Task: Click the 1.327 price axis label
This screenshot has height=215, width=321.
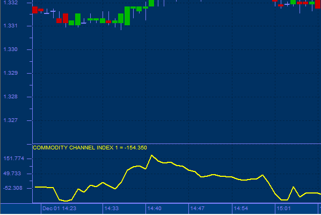Action: click(10, 120)
